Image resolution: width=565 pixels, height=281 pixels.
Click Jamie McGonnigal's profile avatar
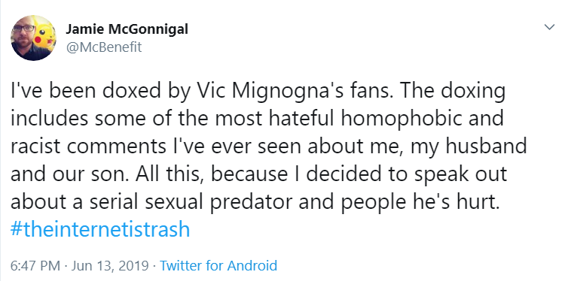tap(33, 38)
